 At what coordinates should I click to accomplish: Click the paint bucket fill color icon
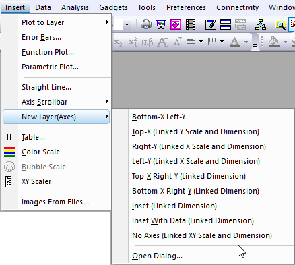[x=274, y=42]
